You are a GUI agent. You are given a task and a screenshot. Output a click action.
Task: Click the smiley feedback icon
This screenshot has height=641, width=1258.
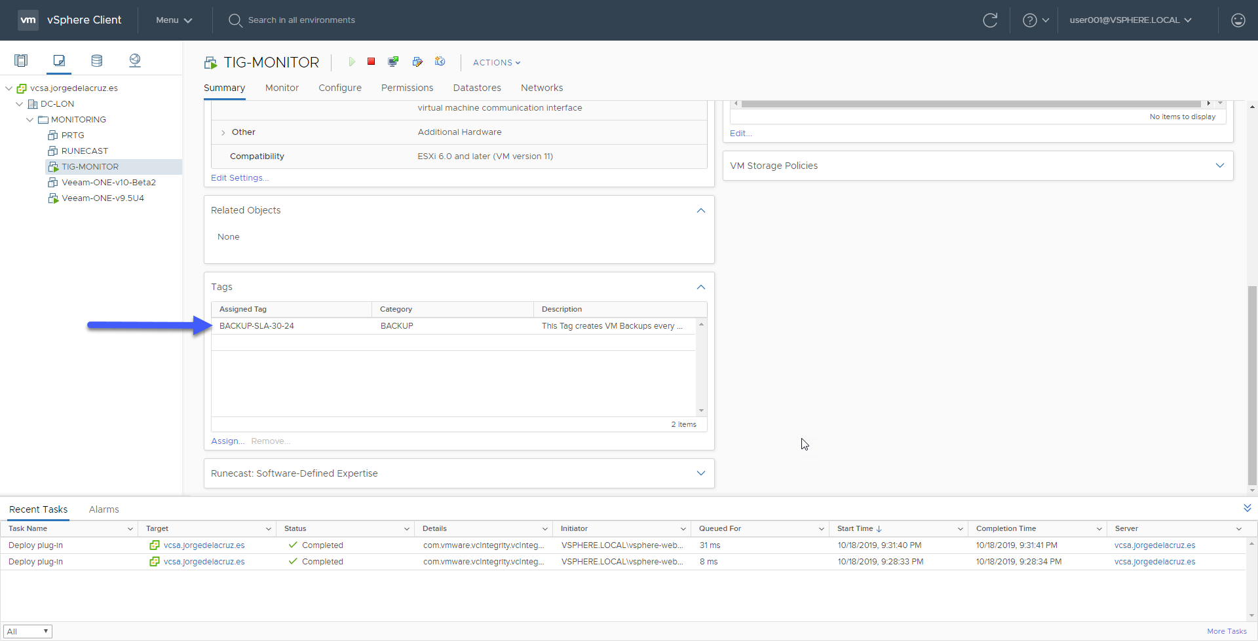pos(1238,20)
